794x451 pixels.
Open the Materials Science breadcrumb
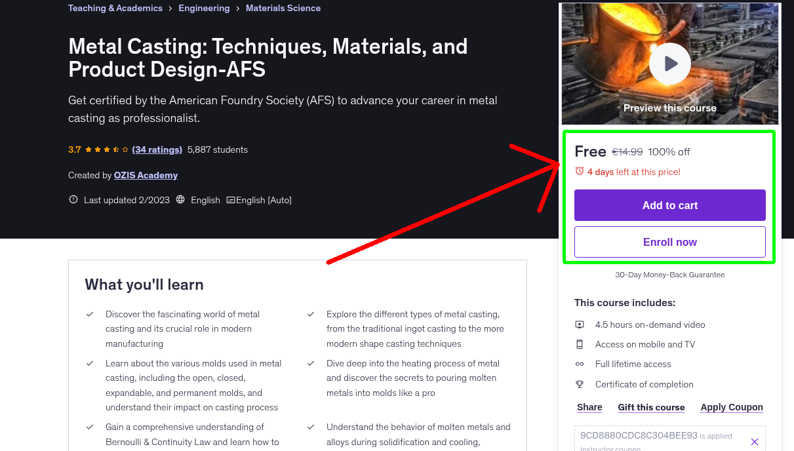pos(283,8)
